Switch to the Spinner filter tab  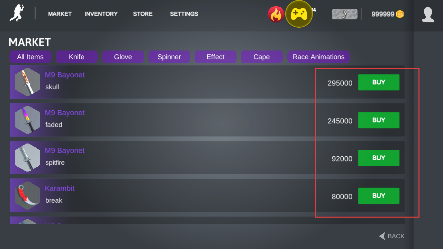[169, 57]
